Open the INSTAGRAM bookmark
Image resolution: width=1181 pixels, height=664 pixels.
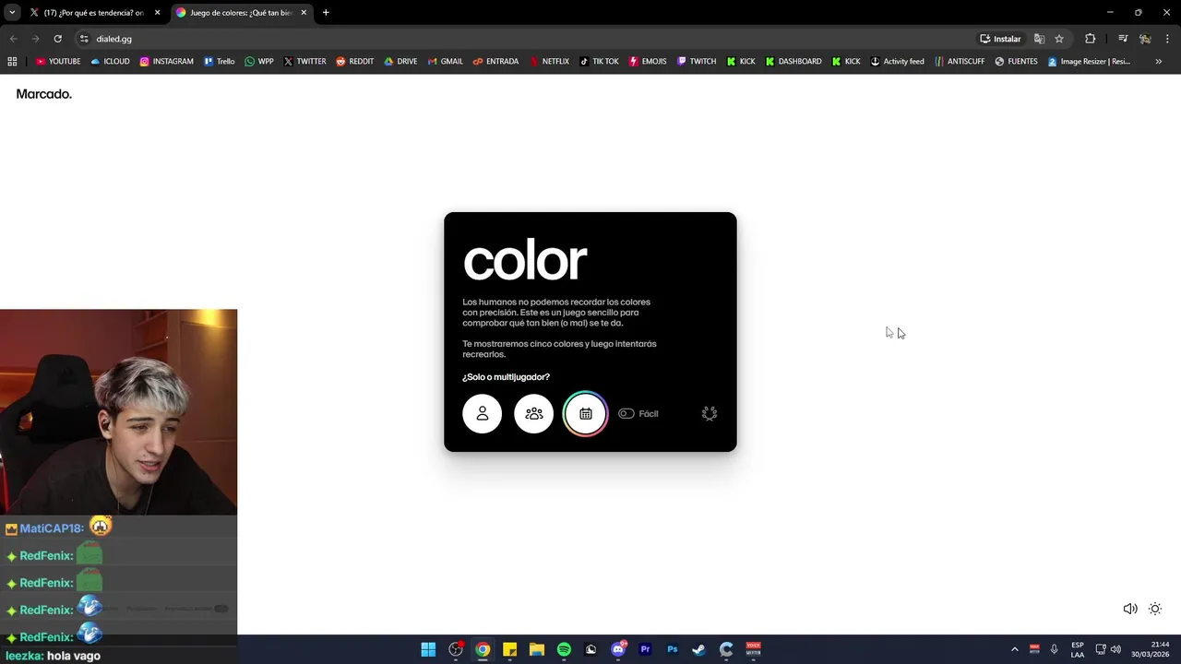coord(166,62)
